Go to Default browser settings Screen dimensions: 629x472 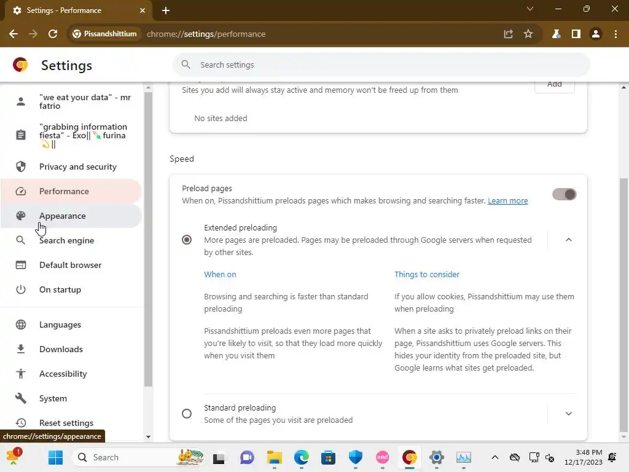click(71, 265)
